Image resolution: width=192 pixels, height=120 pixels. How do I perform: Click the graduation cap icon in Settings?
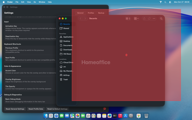(x=105, y=109)
